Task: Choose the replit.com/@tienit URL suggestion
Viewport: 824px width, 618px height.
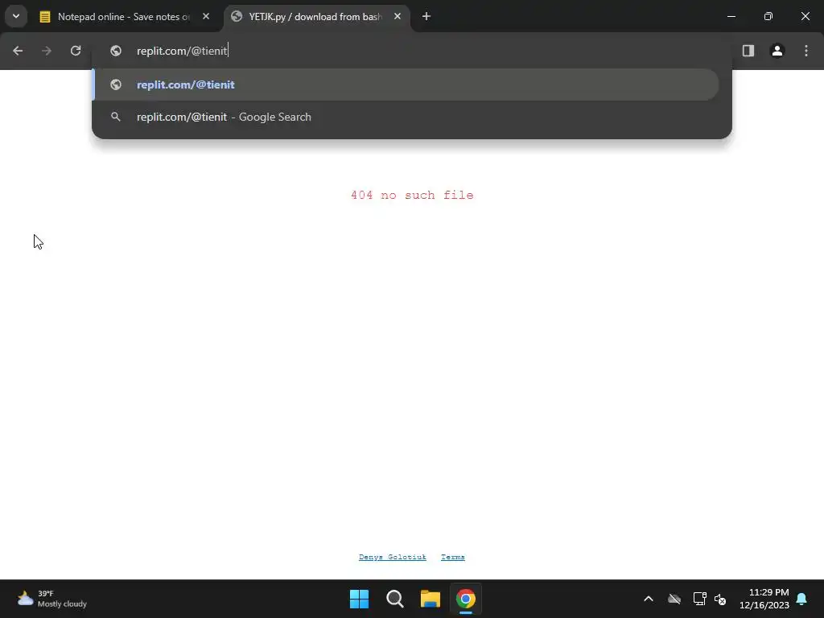Action: point(406,84)
